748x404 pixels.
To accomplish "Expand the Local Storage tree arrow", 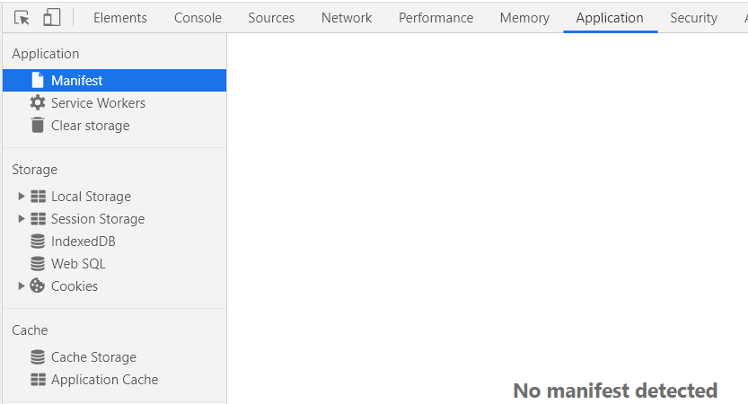I will (21, 196).
